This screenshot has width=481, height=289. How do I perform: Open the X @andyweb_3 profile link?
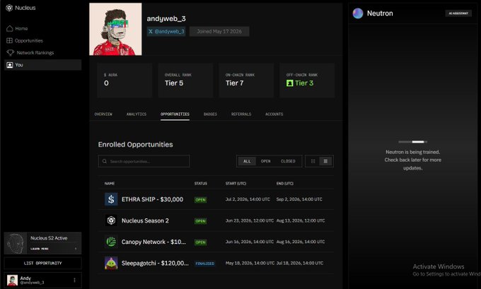[166, 31]
